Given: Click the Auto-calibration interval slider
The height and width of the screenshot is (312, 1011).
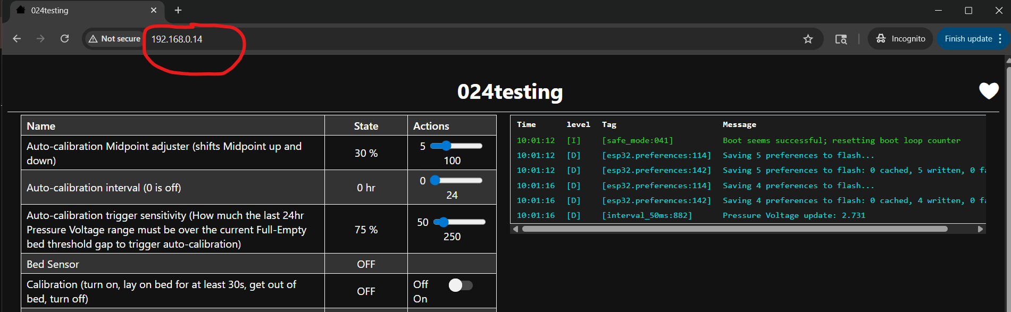Looking at the screenshot, I should point(456,180).
